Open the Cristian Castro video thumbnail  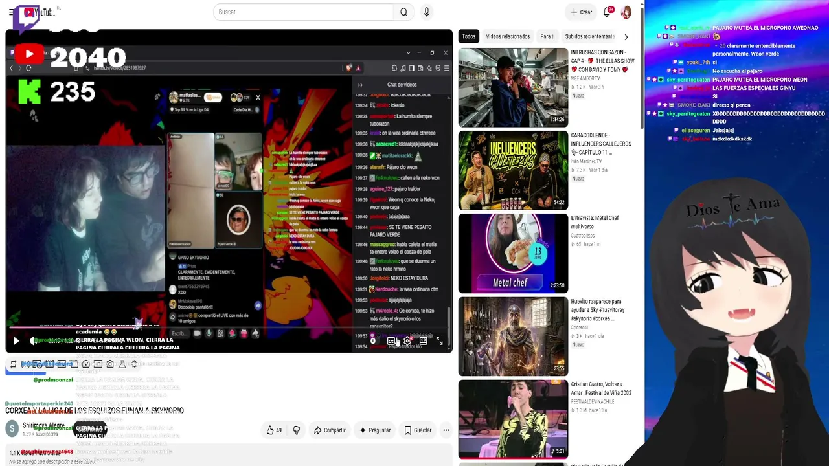[x=513, y=419]
